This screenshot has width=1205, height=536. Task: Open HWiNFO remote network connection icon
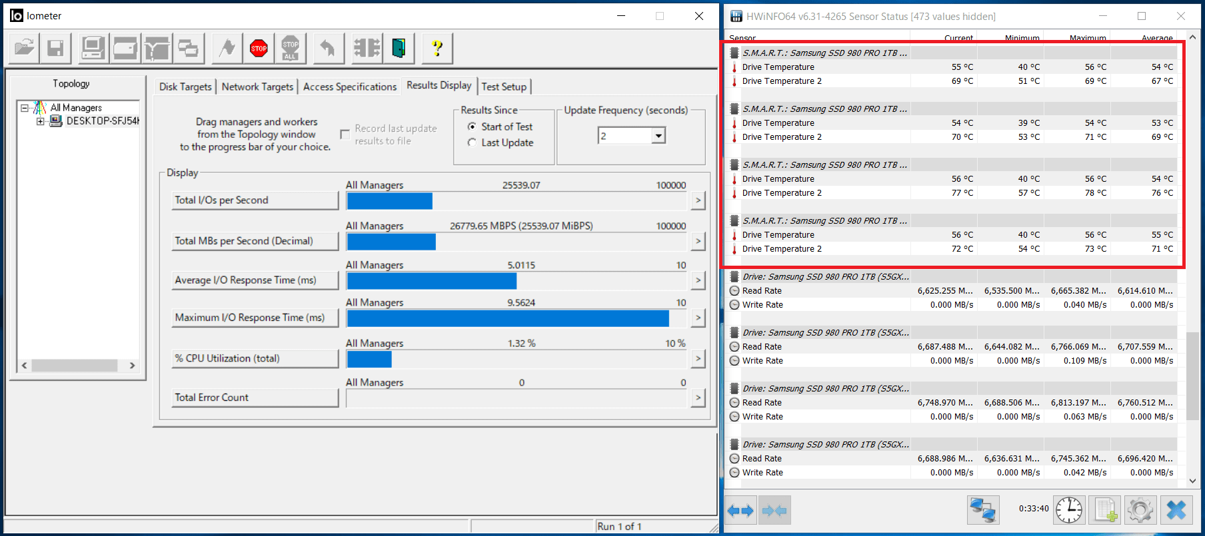(983, 511)
